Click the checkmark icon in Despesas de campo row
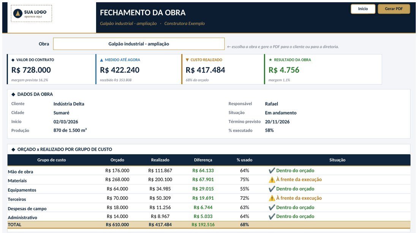 coord(272,208)
